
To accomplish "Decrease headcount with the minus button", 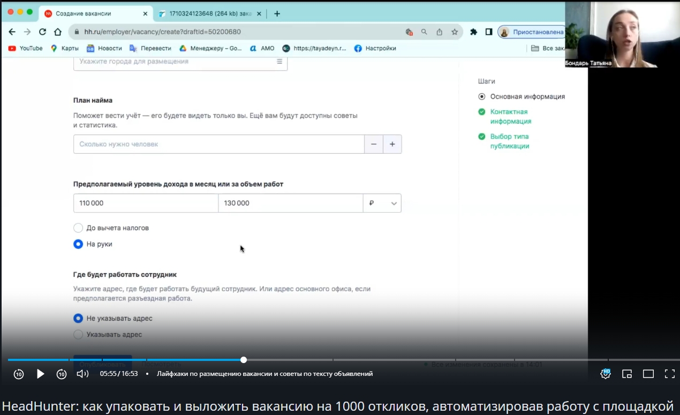I will coord(374,144).
